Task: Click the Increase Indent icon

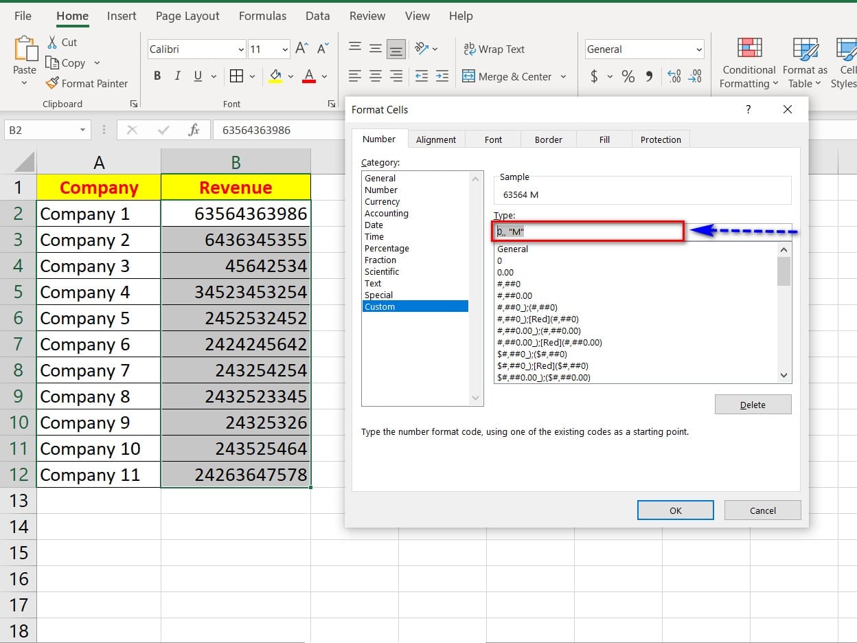Action: click(442, 76)
